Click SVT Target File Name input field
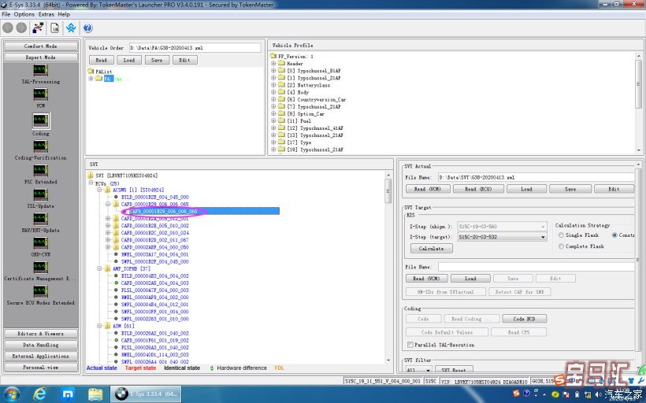 536,267
